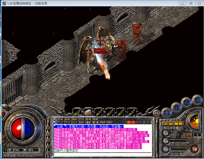This screenshot has height=159, width=204.
Task: Click the 23:21:50 clock display
Action: (177, 154)
